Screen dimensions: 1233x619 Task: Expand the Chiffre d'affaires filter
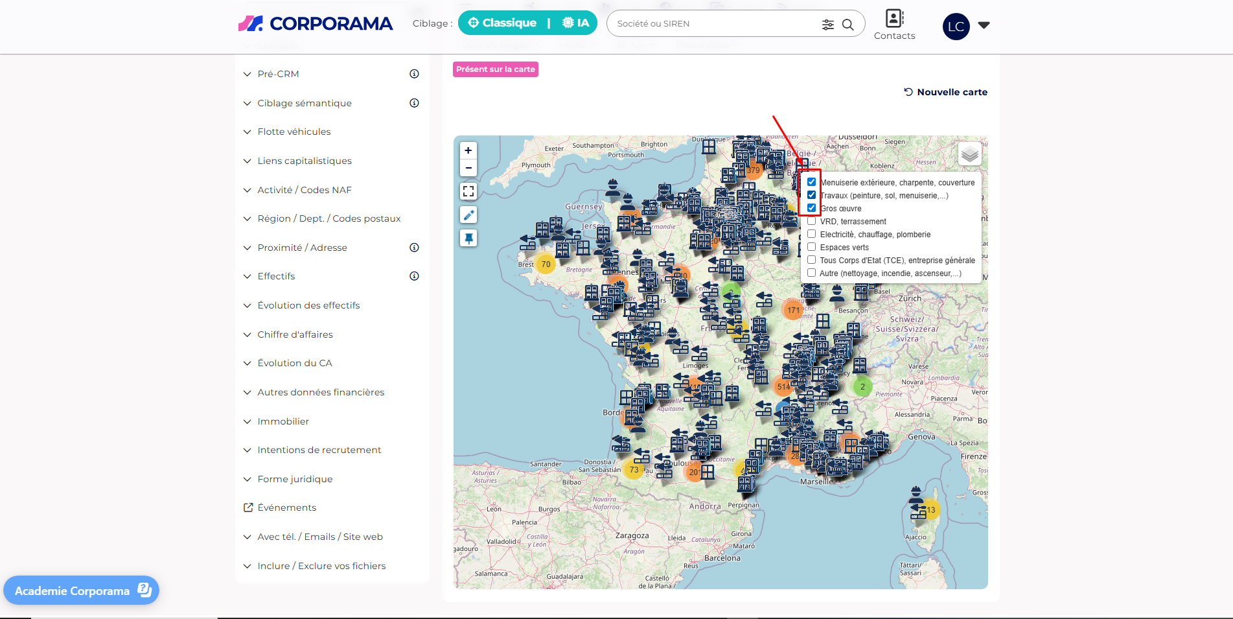click(x=295, y=334)
